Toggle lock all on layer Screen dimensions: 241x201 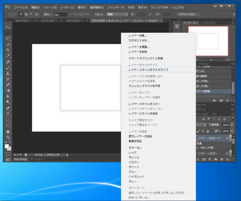pos(208,131)
